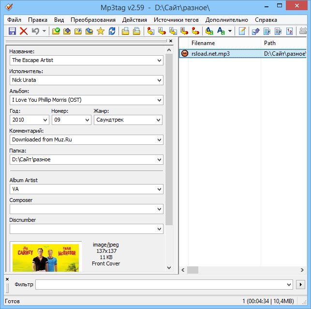Click the Undo arrow icon

pos(35,31)
